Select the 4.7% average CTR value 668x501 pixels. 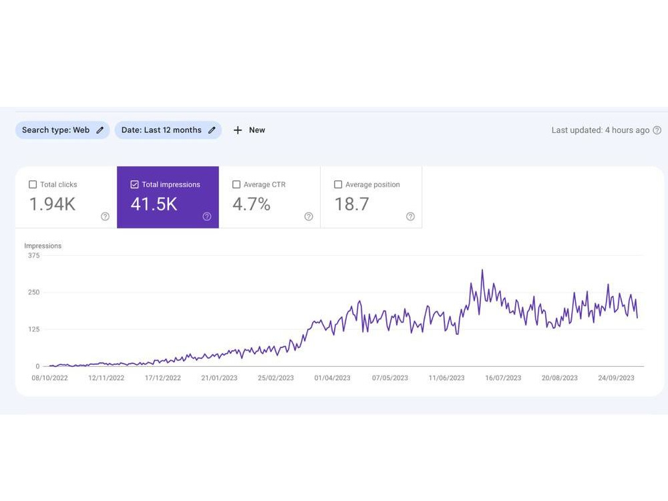251,204
